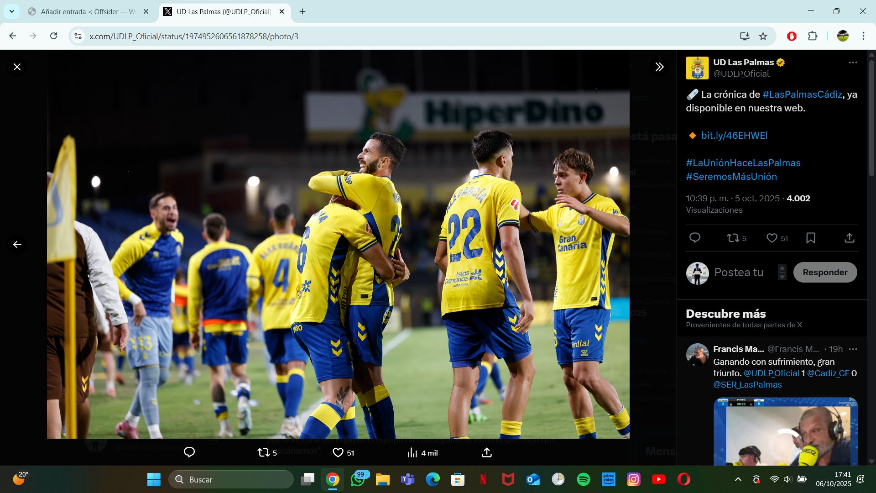Viewport: 876px width, 493px height.
Task: Open the UD Las Palmas profile name
Action: [x=743, y=62]
